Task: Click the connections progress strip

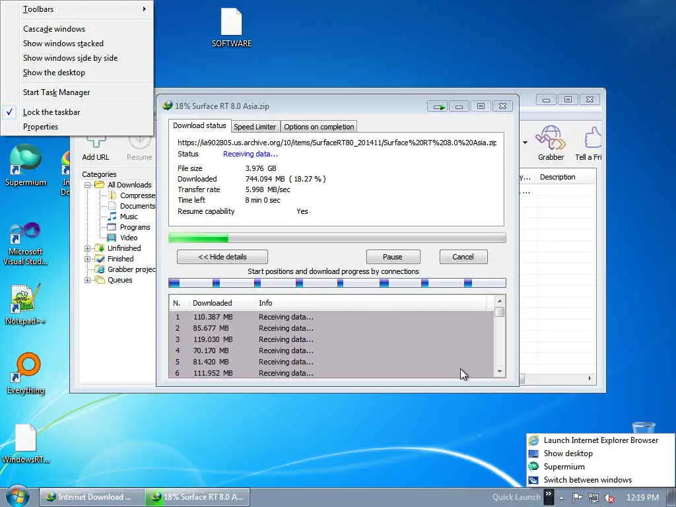Action: coord(337,283)
